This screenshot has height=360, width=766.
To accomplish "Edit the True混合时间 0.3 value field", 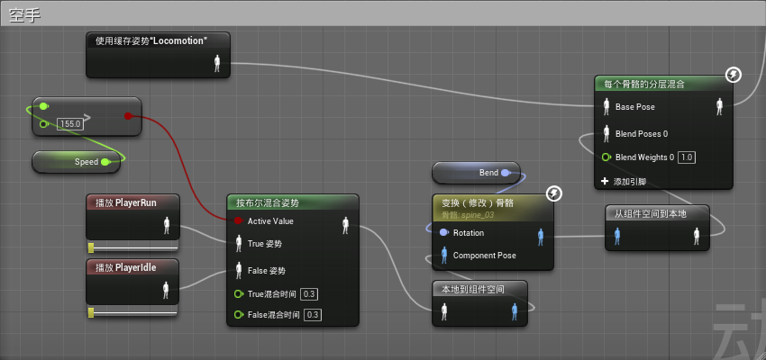I will [x=309, y=294].
